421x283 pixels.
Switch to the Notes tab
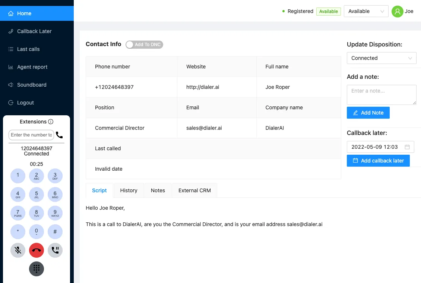(158, 190)
